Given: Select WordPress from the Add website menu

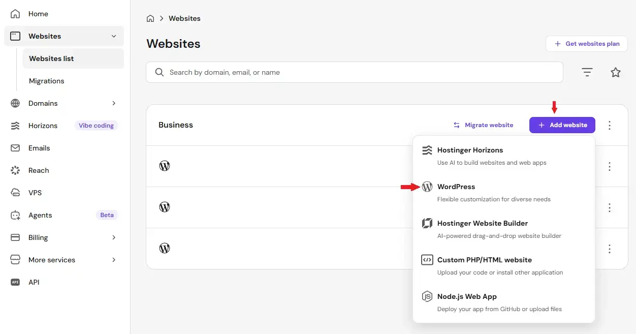Looking at the screenshot, I should point(456,187).
